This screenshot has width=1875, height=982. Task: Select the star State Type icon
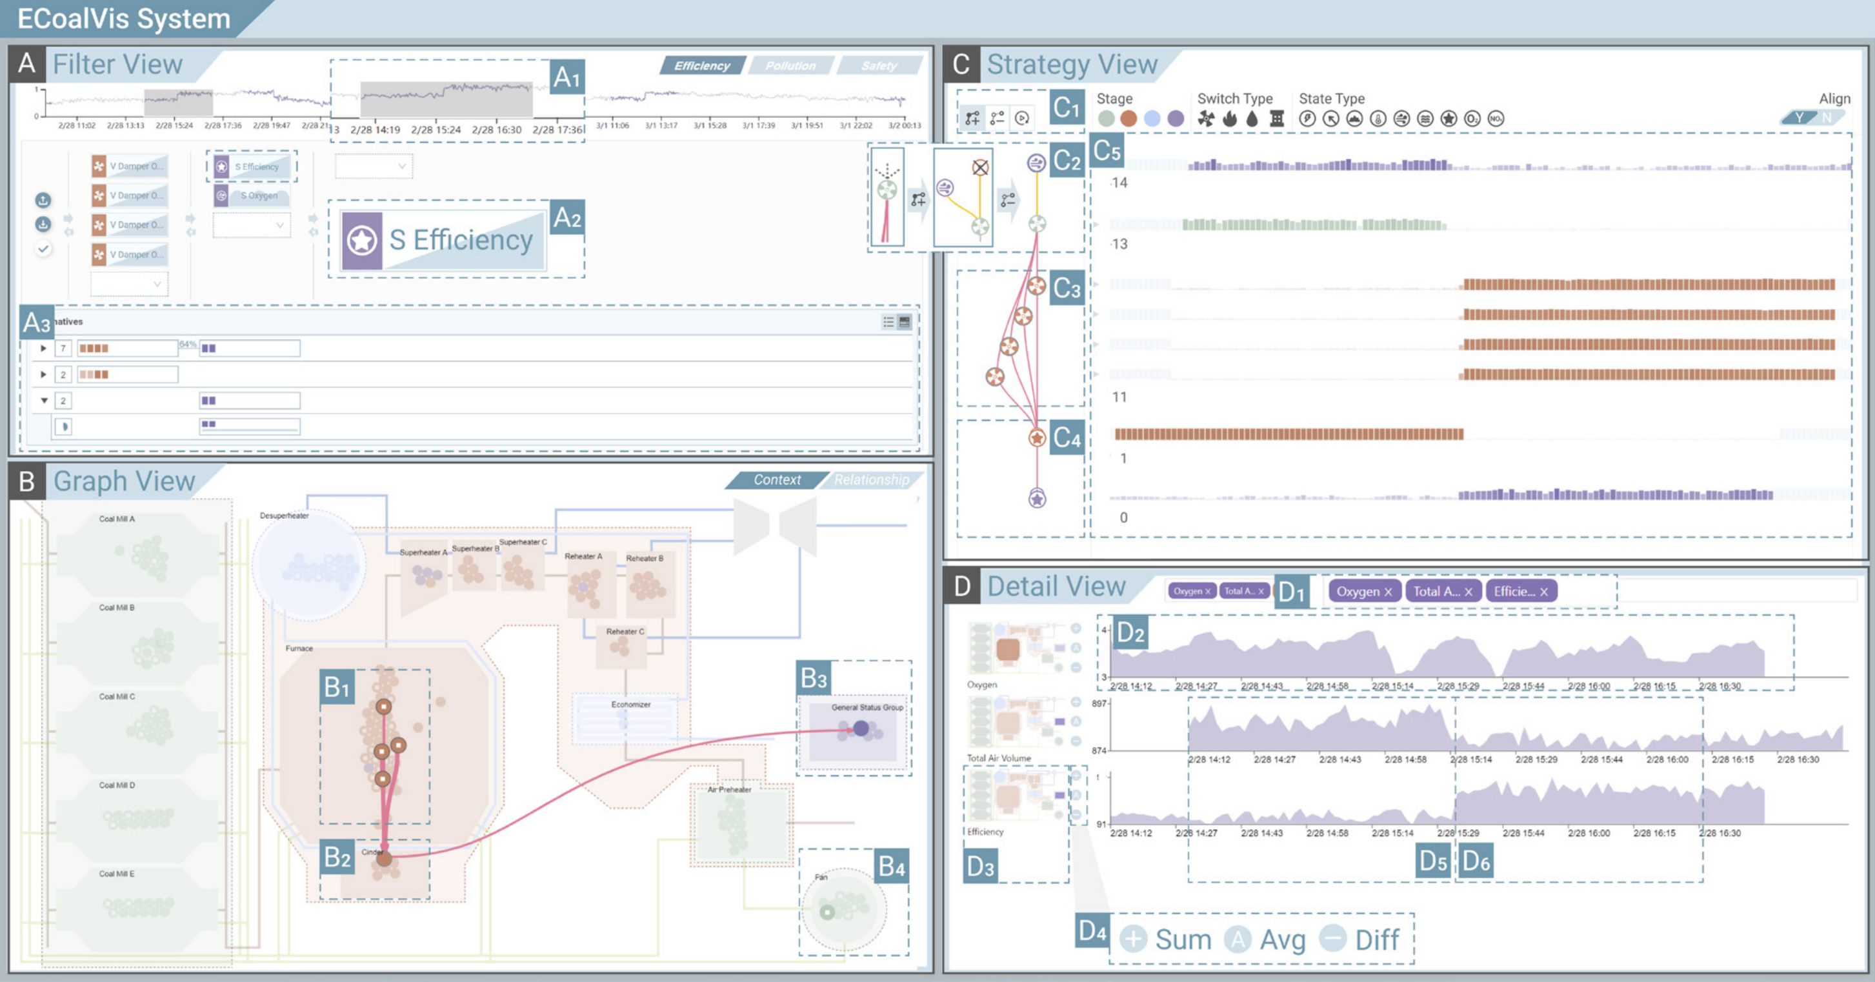1449,119
